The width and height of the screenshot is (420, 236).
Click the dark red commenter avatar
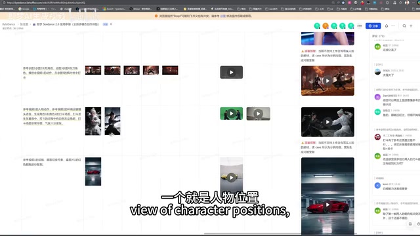(377, 137)
